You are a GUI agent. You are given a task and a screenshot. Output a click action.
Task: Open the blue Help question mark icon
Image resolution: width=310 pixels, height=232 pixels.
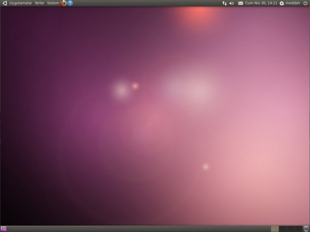pyautogui.click(x=70, y=3)
